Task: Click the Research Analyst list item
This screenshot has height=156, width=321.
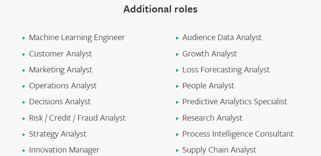Action: pos(212,118)
